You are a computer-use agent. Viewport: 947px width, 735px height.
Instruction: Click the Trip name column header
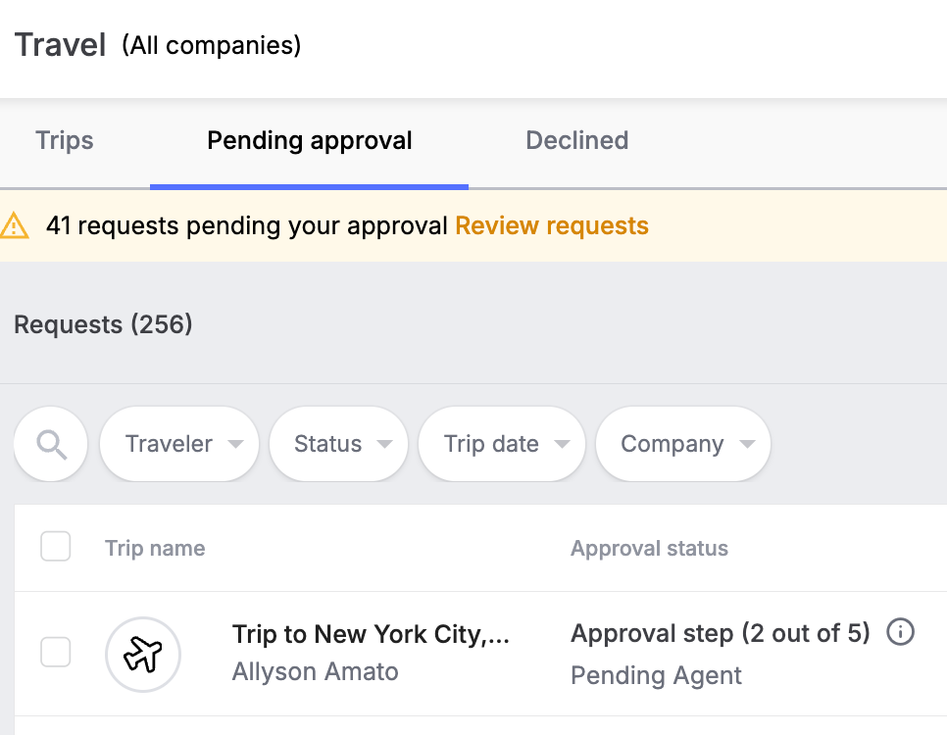(x=155, y=548)
